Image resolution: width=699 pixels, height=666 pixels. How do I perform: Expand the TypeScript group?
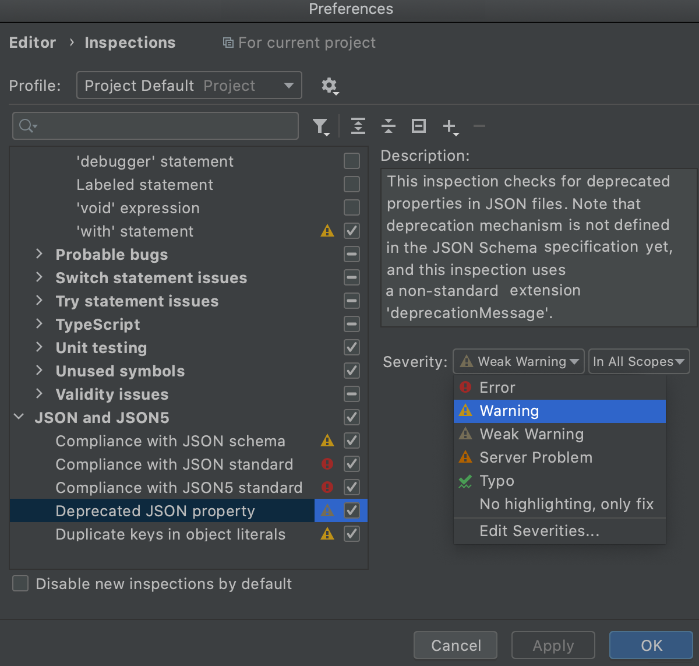click(39, 324)
